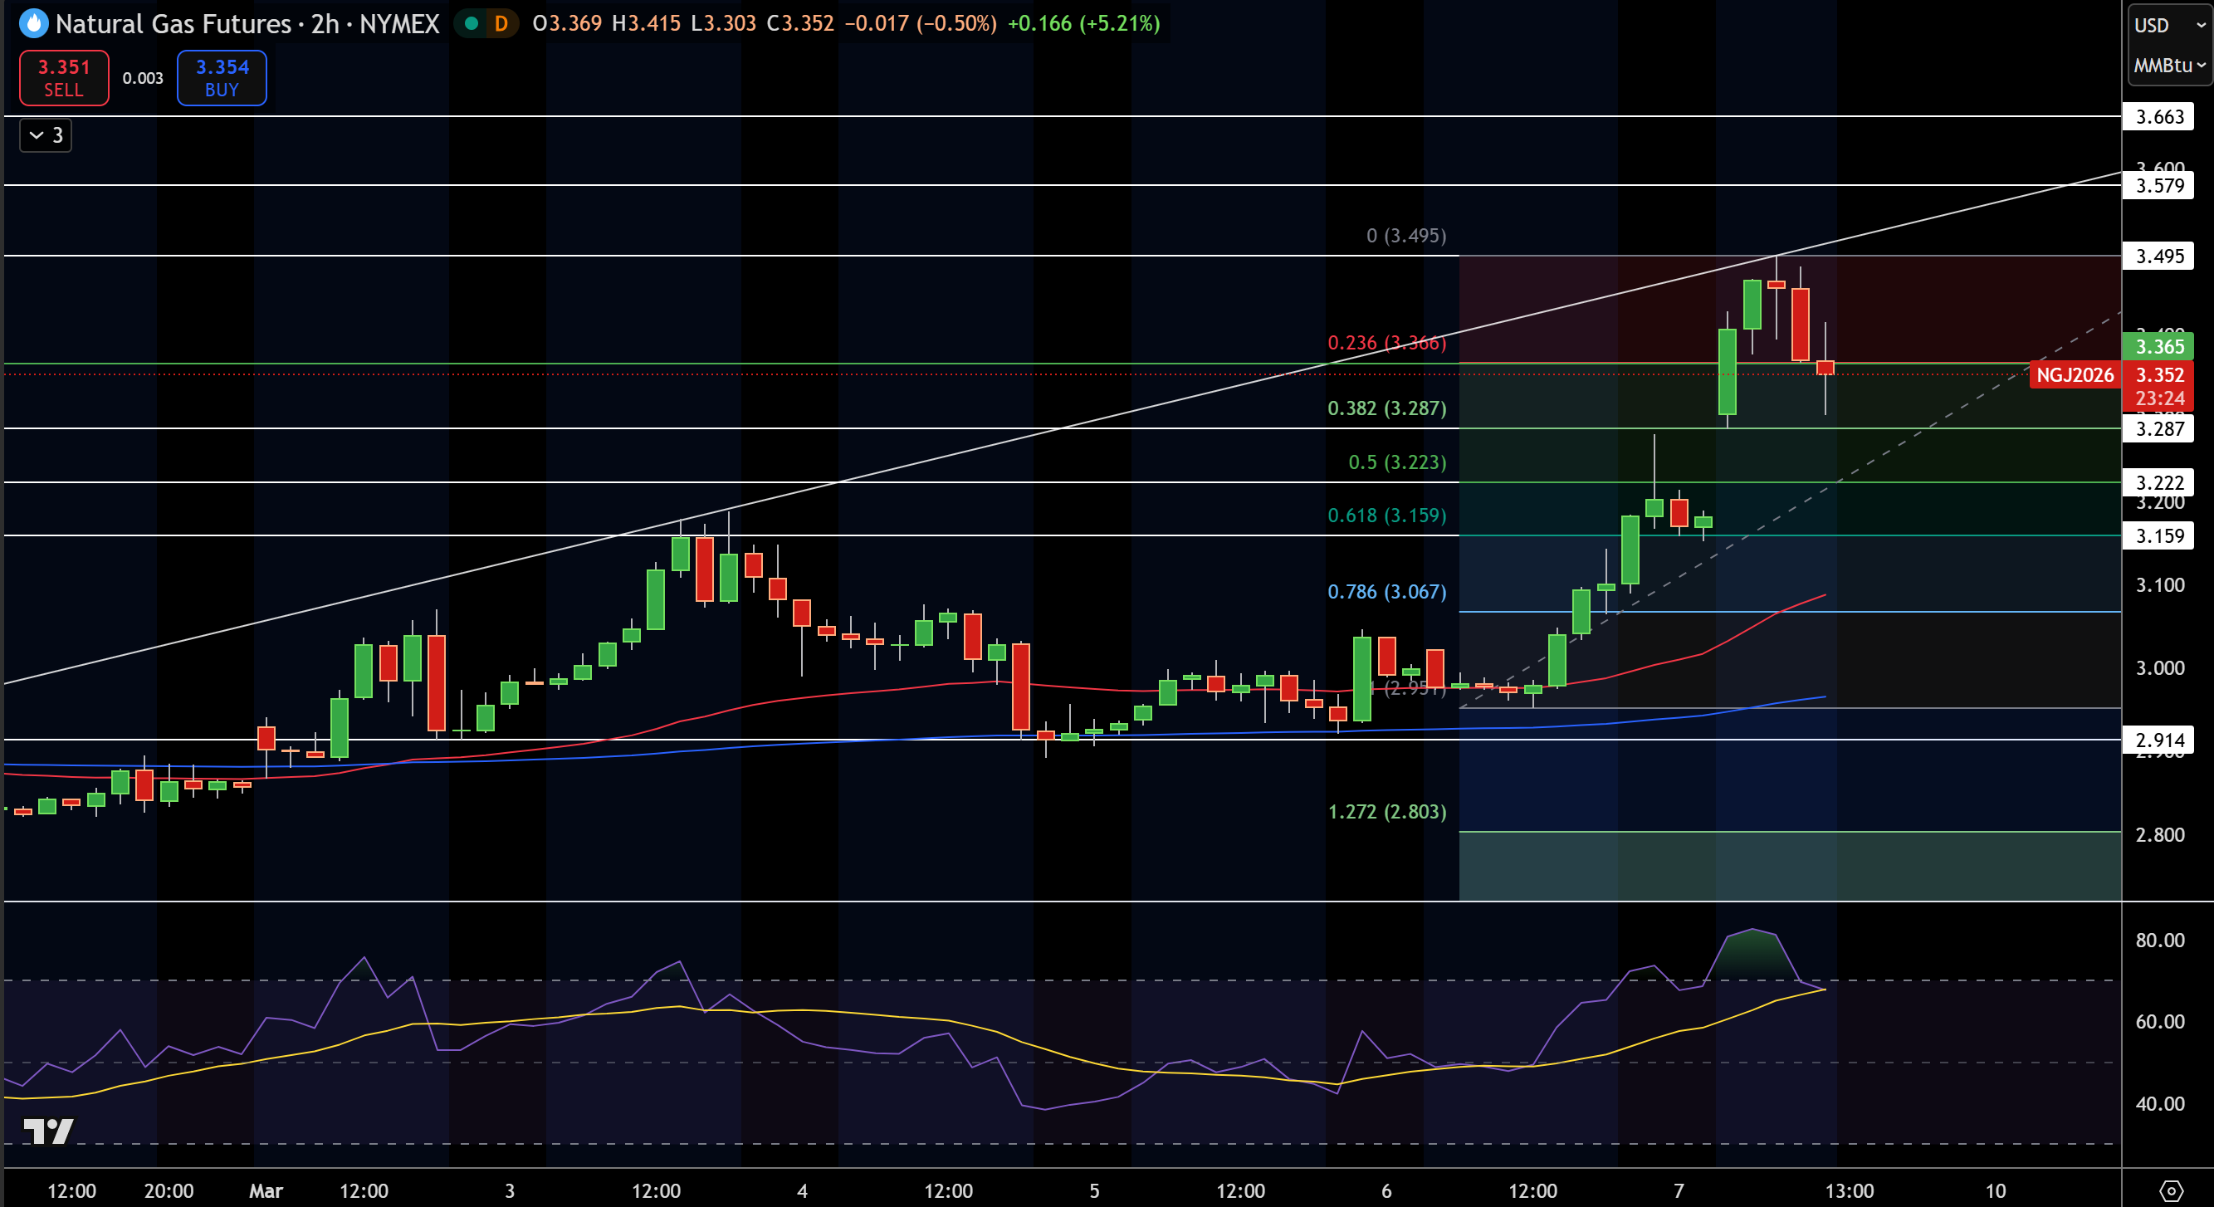Click the 3.159 price axis label
This screenshot has height=1207, width=2214.
coord(2159,536)
